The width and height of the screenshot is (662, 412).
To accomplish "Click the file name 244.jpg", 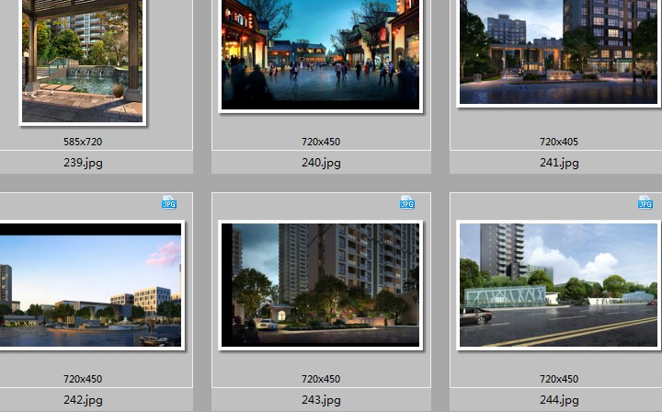I will click(559, 399).
